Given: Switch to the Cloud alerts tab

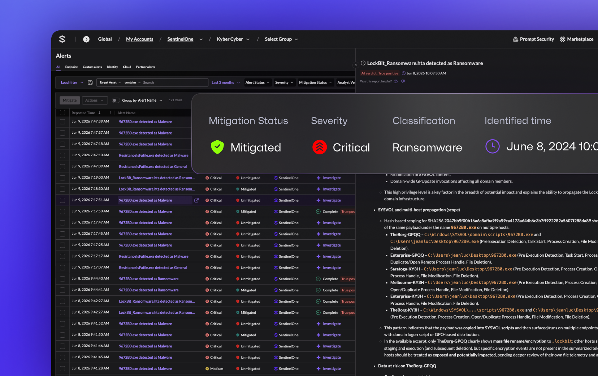Looking at the screenshot, I should point(127,67).
